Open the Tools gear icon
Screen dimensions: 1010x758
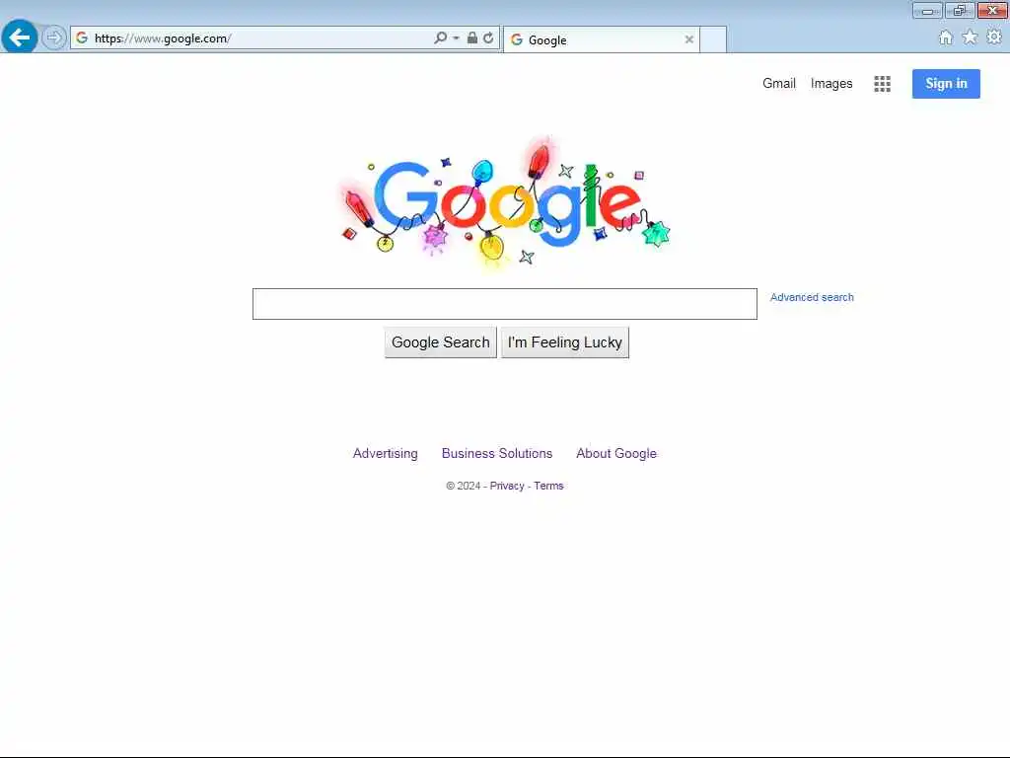click(x=994, y=38)
